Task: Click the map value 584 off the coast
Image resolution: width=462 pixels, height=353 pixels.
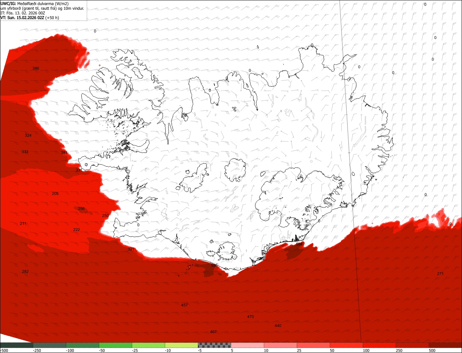Action: [x=299, y=244]
